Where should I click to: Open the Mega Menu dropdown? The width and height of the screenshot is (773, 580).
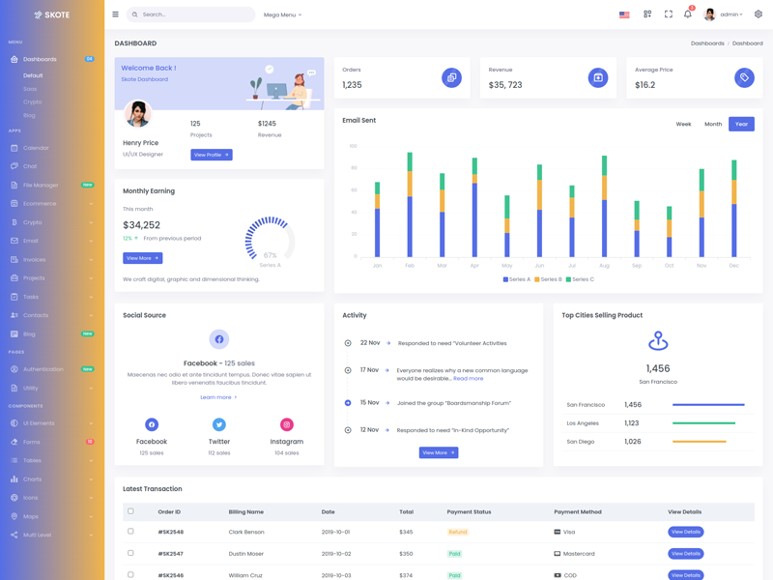point(282,14)
